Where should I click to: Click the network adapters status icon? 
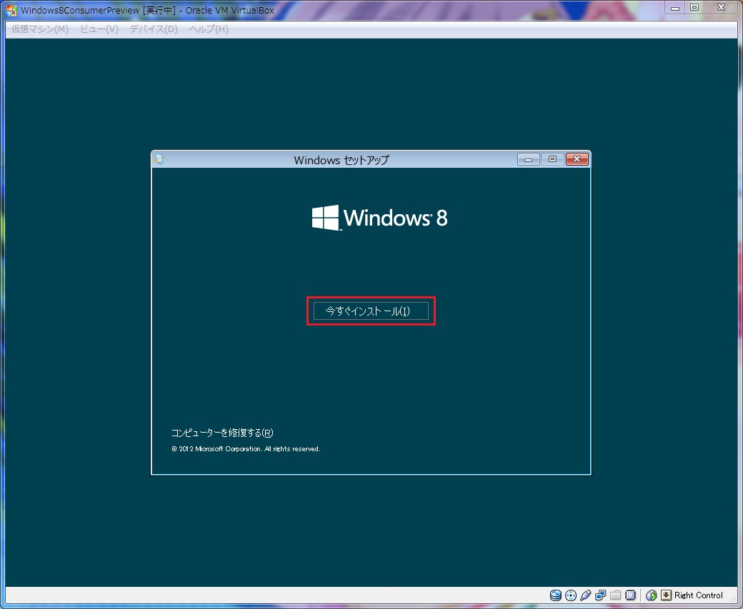tap(600, 595)
